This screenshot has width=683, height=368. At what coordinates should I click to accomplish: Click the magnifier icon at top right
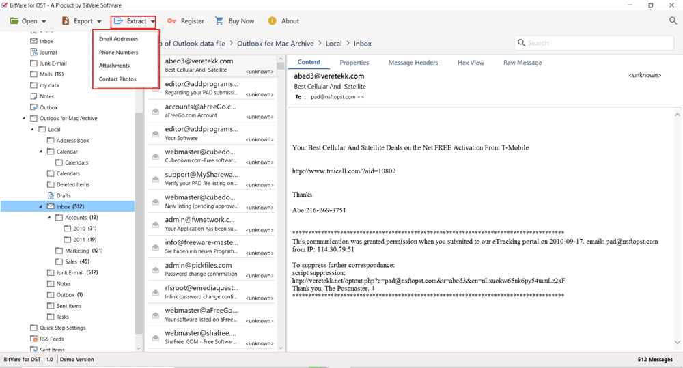coord(673,21)
